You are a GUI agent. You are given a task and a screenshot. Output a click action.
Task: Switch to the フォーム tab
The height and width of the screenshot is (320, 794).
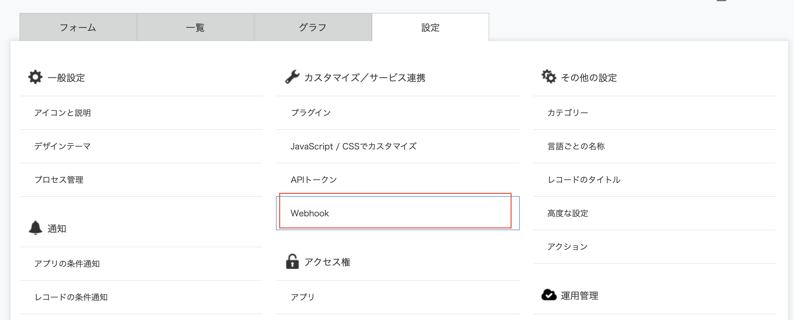tap(78, 27)
